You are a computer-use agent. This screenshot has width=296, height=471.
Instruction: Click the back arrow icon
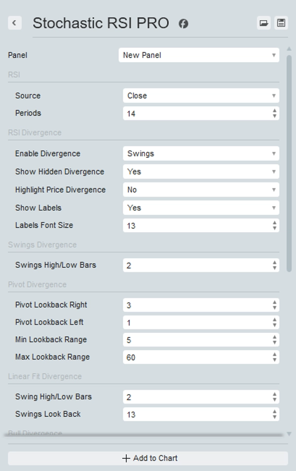14,22
